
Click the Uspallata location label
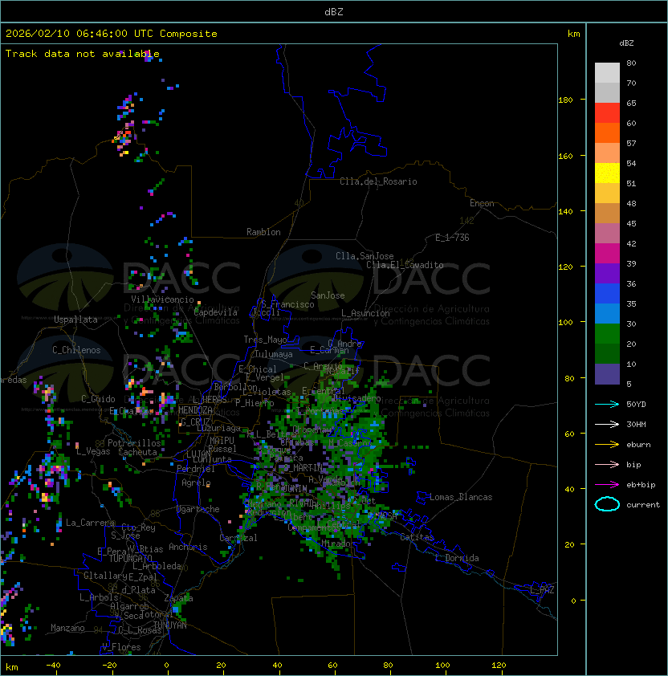(x=75, y=320)
